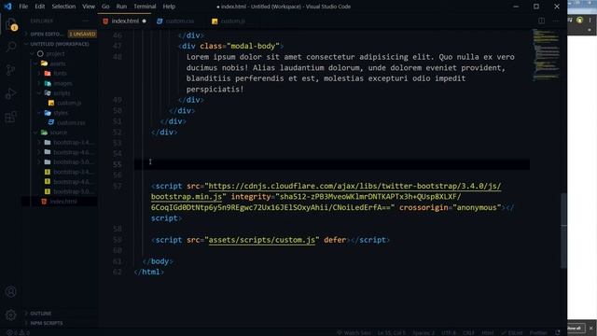Switch to the index.html editor tab
Screen dimensions: 597x336
coord(125,21)
